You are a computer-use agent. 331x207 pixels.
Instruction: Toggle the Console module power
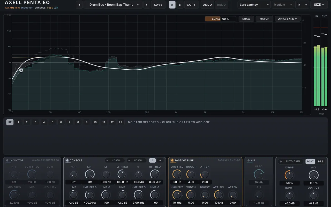point(67,160)
